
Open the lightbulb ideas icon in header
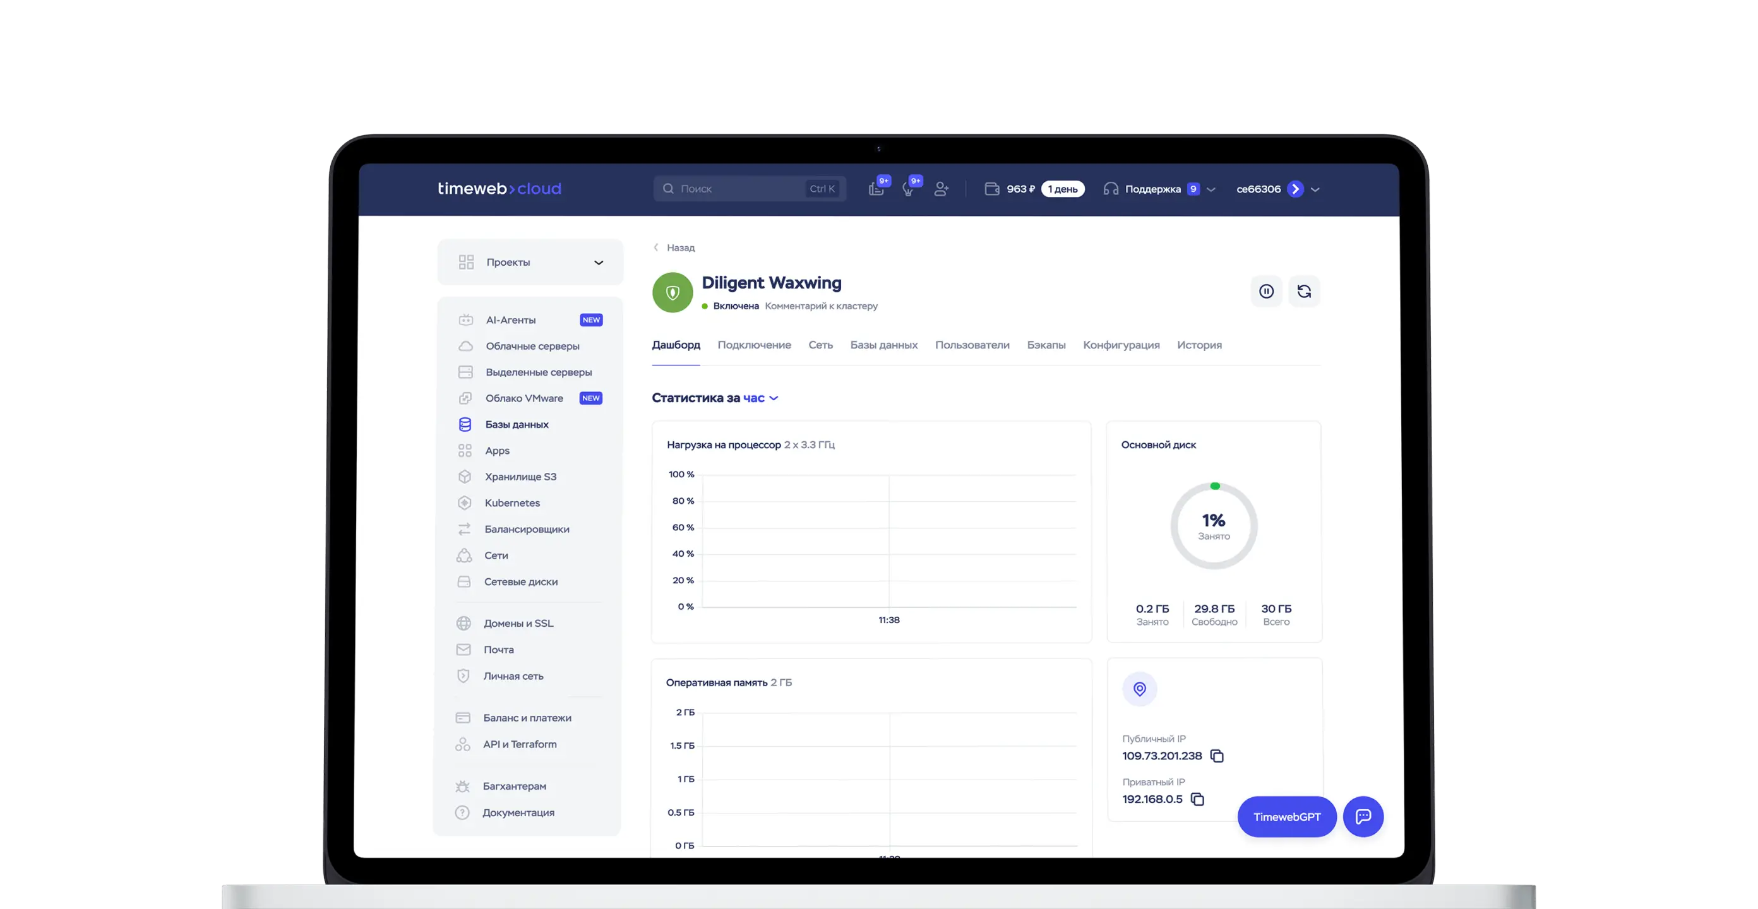908,189
